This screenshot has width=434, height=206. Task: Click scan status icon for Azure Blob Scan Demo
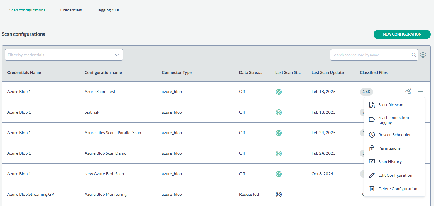(279, 153)
